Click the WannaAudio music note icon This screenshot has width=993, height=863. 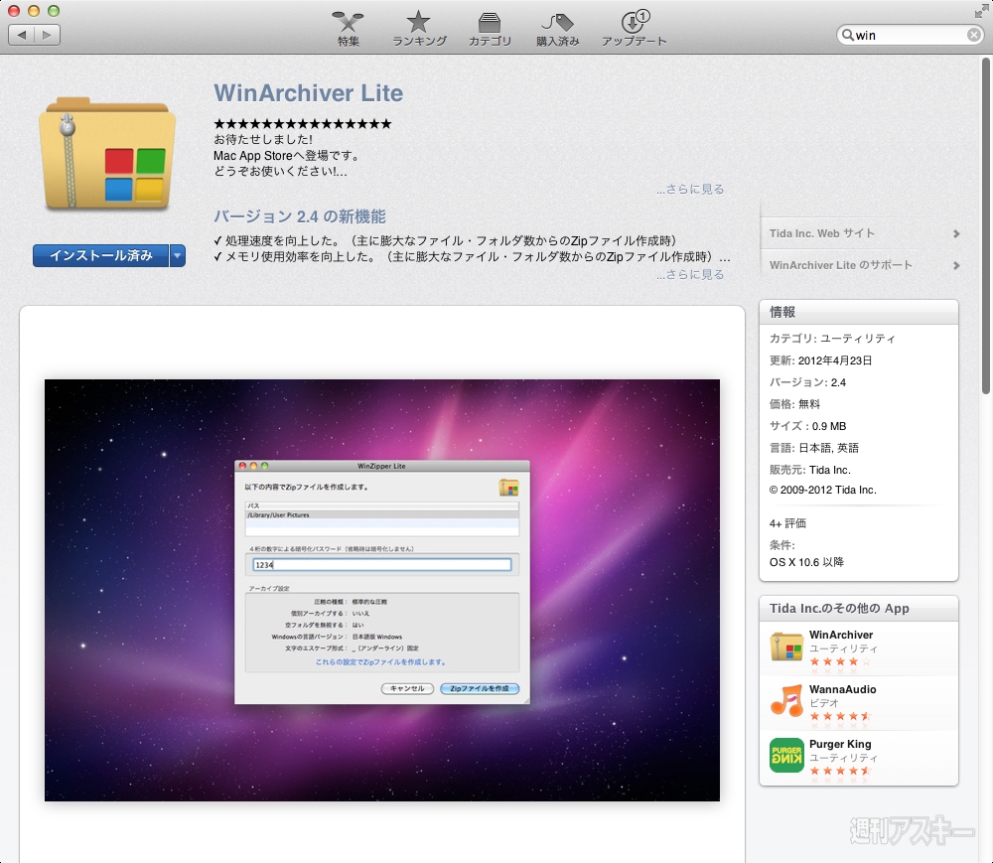[x=786, y=701]
